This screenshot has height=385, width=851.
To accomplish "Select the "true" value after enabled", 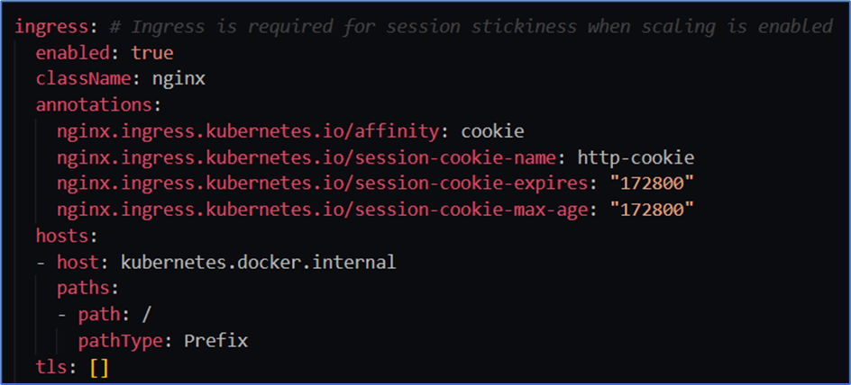I will click(x=151, y=53).
